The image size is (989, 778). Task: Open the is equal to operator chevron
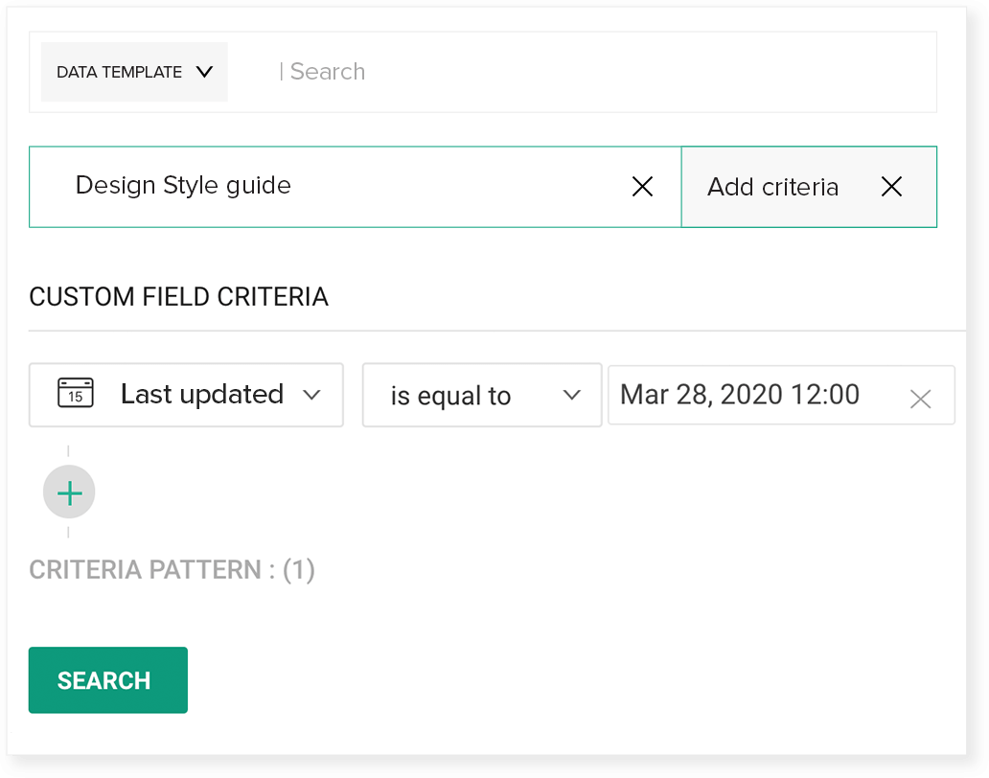(572, 395)
